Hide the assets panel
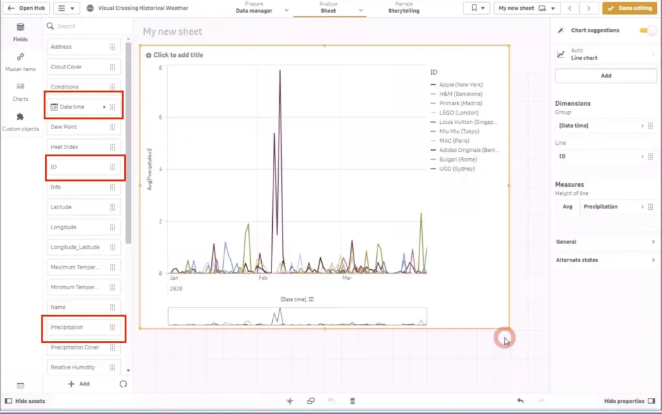Image resolution: width=662 pixels, height=414 pixels. pyautogui.click(x=26, y=401)
